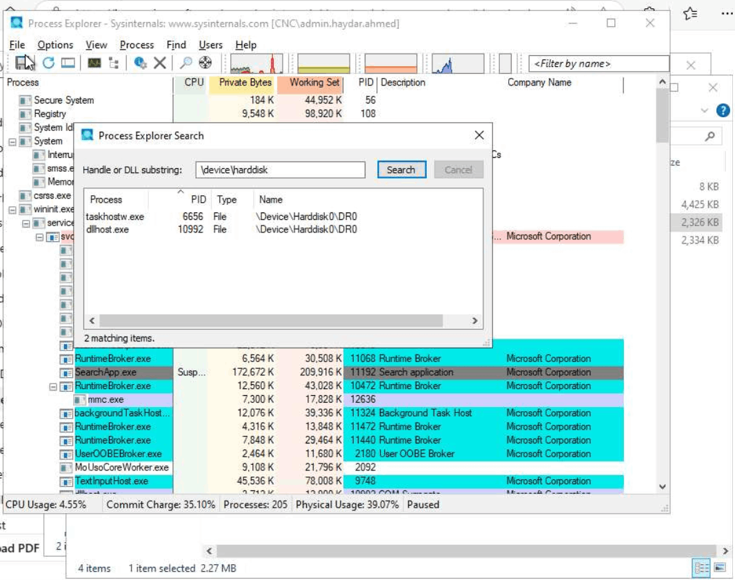Click the Save toolbar icon

point(23,62)
